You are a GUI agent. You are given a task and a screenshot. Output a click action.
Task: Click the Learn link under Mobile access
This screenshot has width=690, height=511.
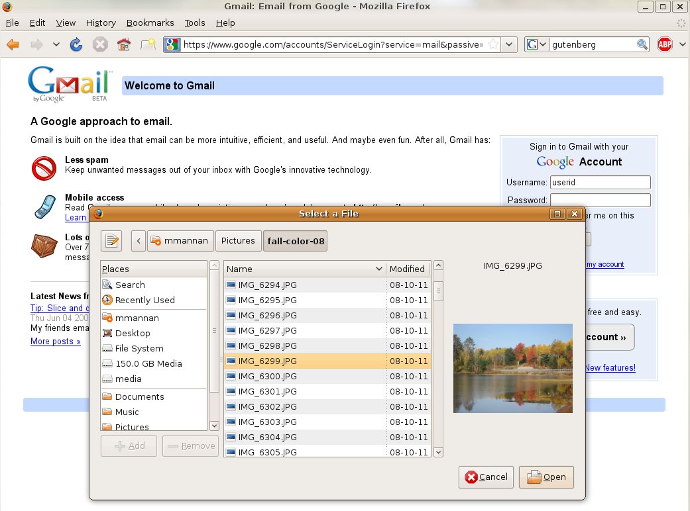point(76,218)
